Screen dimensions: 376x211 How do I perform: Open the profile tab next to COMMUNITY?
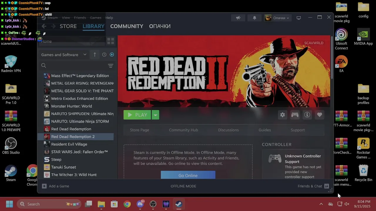tap(160, 26)
